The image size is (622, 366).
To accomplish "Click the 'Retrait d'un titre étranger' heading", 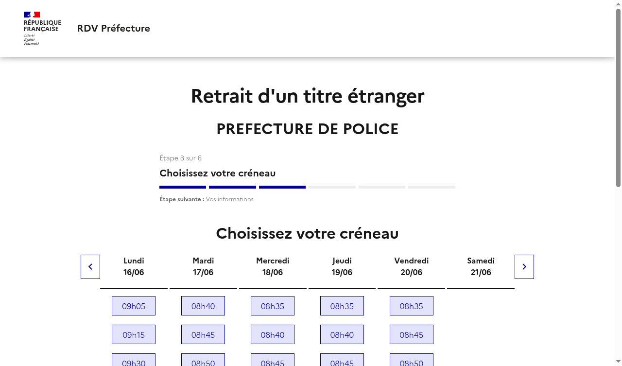I will point(307,96).
